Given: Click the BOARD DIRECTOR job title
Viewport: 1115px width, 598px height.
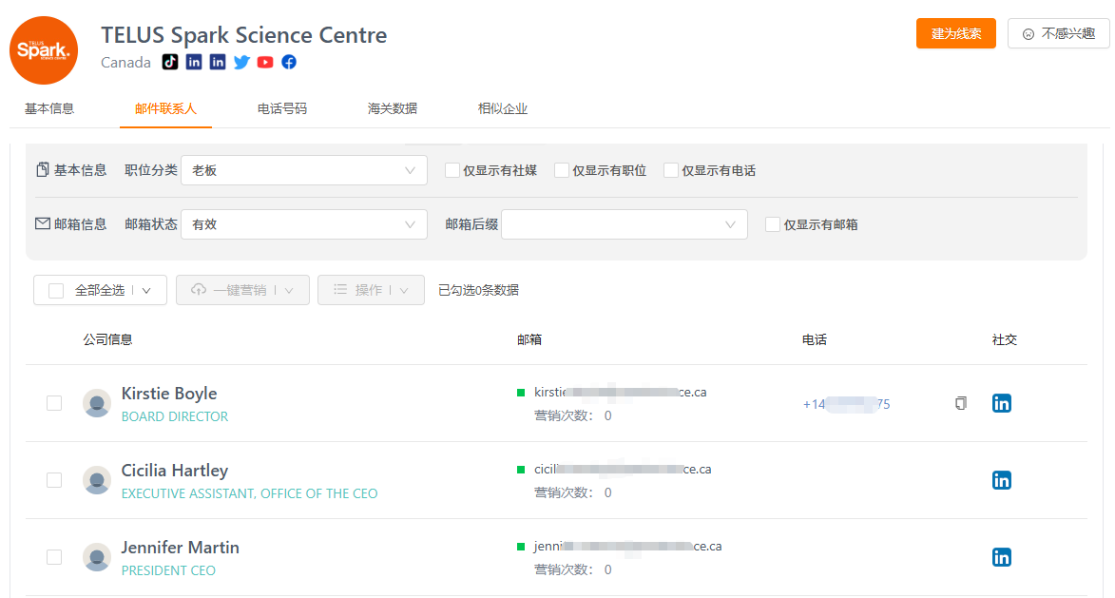Looking at the screenshot, I should (175, 416).
